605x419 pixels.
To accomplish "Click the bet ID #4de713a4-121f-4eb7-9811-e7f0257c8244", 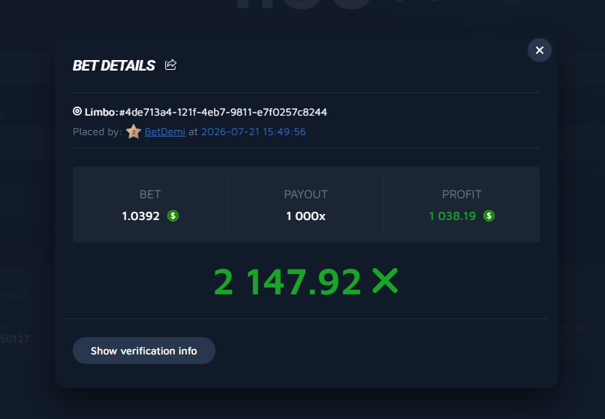I will tap(223, 112).
